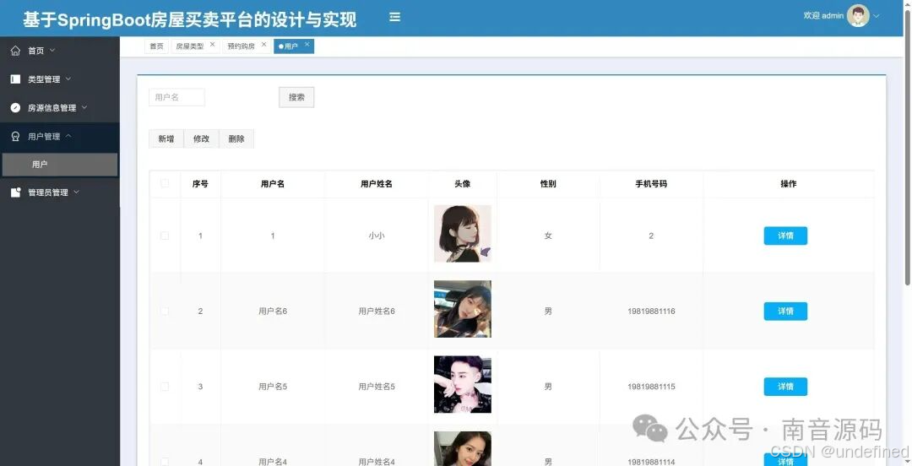Toggle the select-all header checkbox

[165, 183]
